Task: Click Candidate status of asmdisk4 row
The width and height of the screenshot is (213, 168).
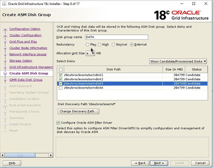Action: coord(193,88)
